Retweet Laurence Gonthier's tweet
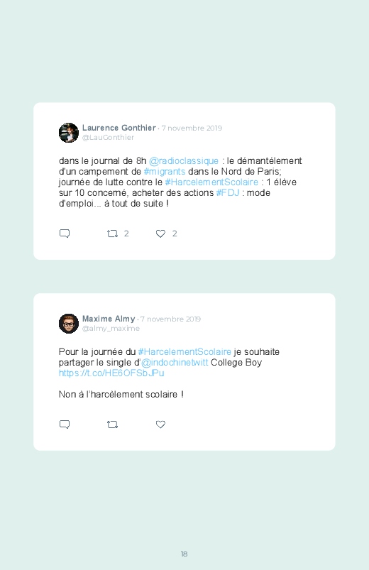Viewport: 369px width, 570px height. (112, 234)
